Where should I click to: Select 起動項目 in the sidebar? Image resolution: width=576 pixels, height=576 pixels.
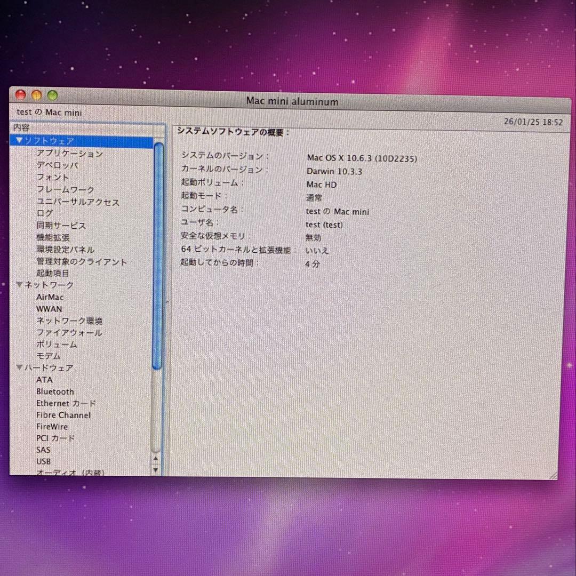(x=53, y=273)
